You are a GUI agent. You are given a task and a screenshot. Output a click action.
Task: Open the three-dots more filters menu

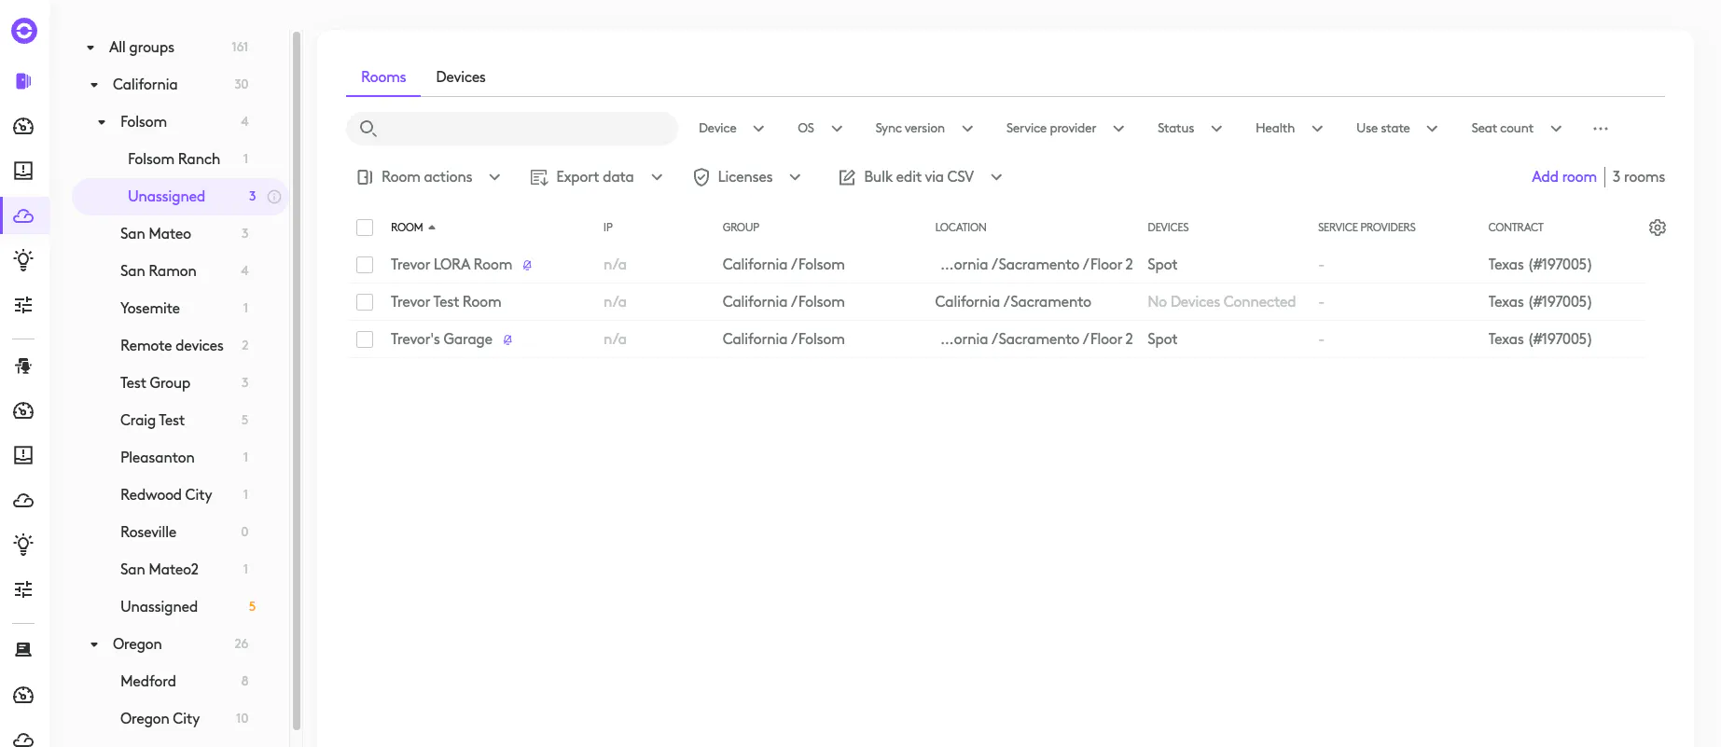pos(1601,129)
